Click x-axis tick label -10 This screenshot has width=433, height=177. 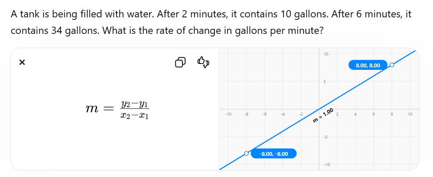coord(228,114)
